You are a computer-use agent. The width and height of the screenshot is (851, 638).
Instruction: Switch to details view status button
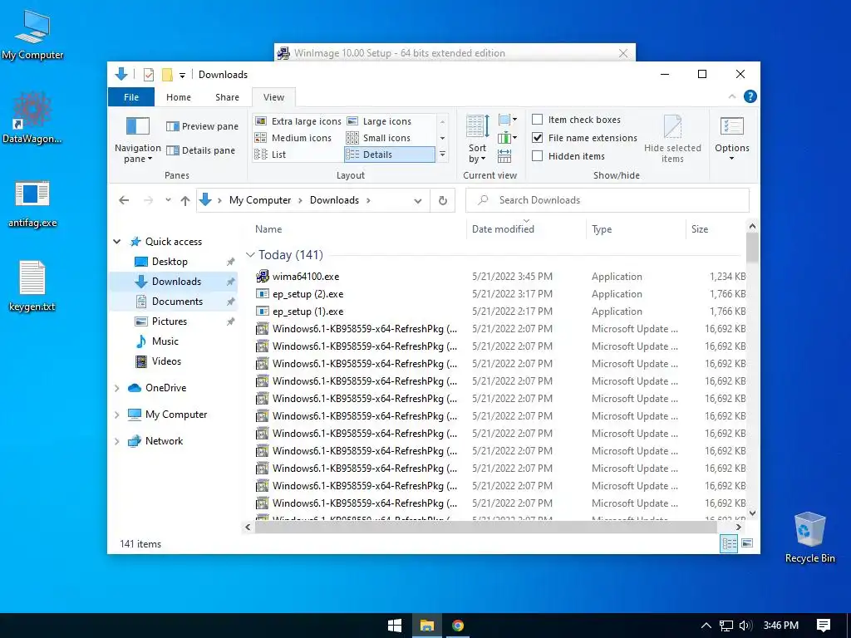pyautogui.click(x=729, y=543)
